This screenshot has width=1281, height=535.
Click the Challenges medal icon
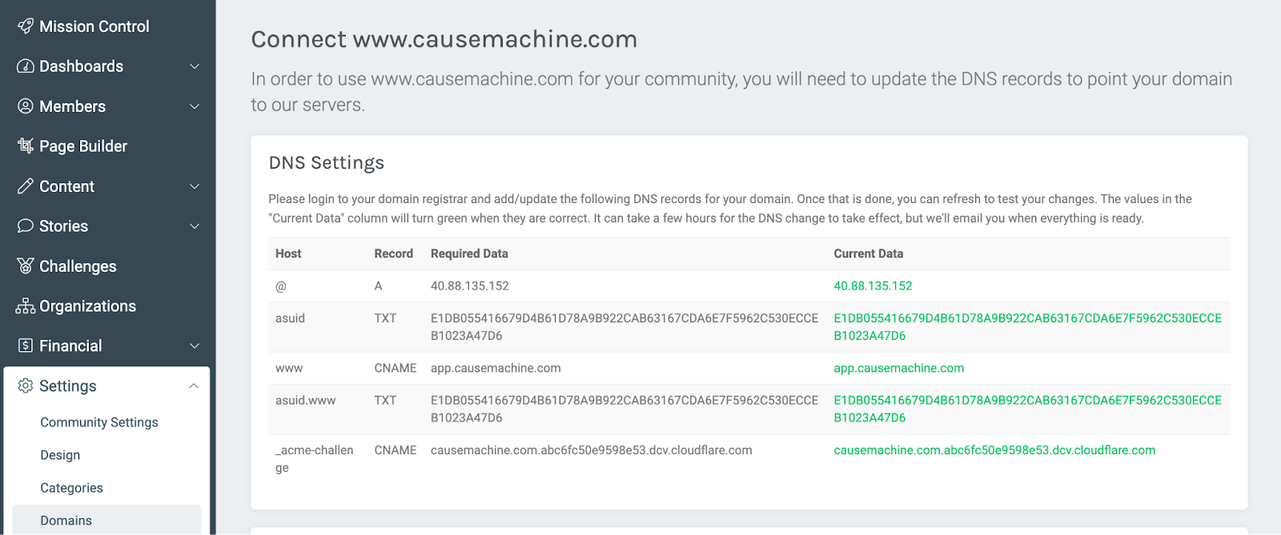(26, 266)
